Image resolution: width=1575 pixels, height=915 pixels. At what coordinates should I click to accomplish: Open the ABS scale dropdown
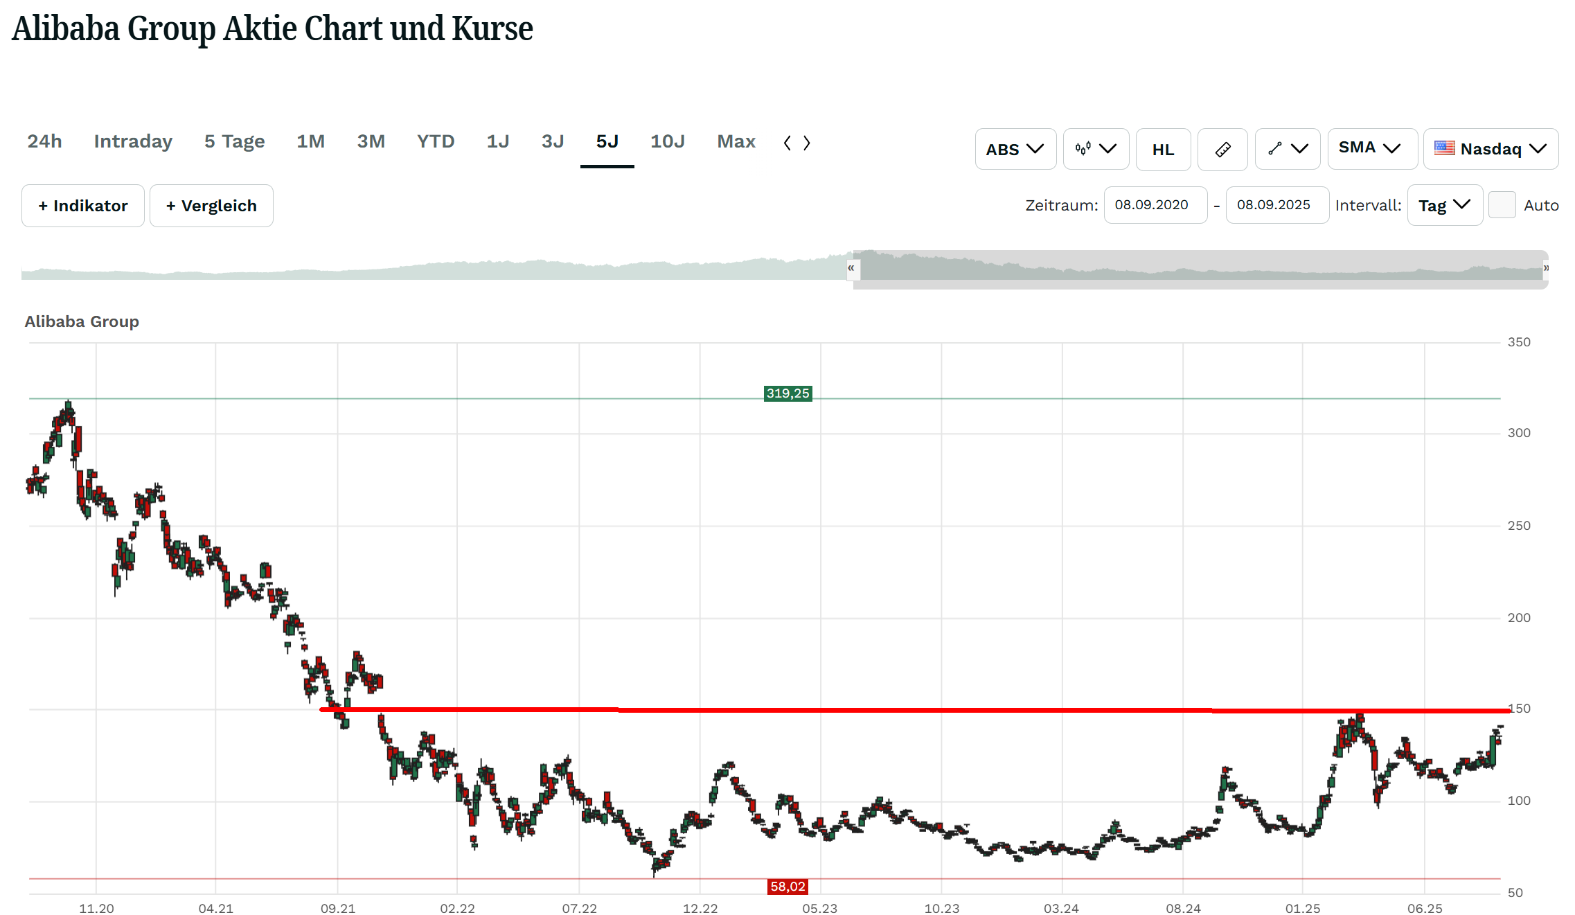[1015, 149]
